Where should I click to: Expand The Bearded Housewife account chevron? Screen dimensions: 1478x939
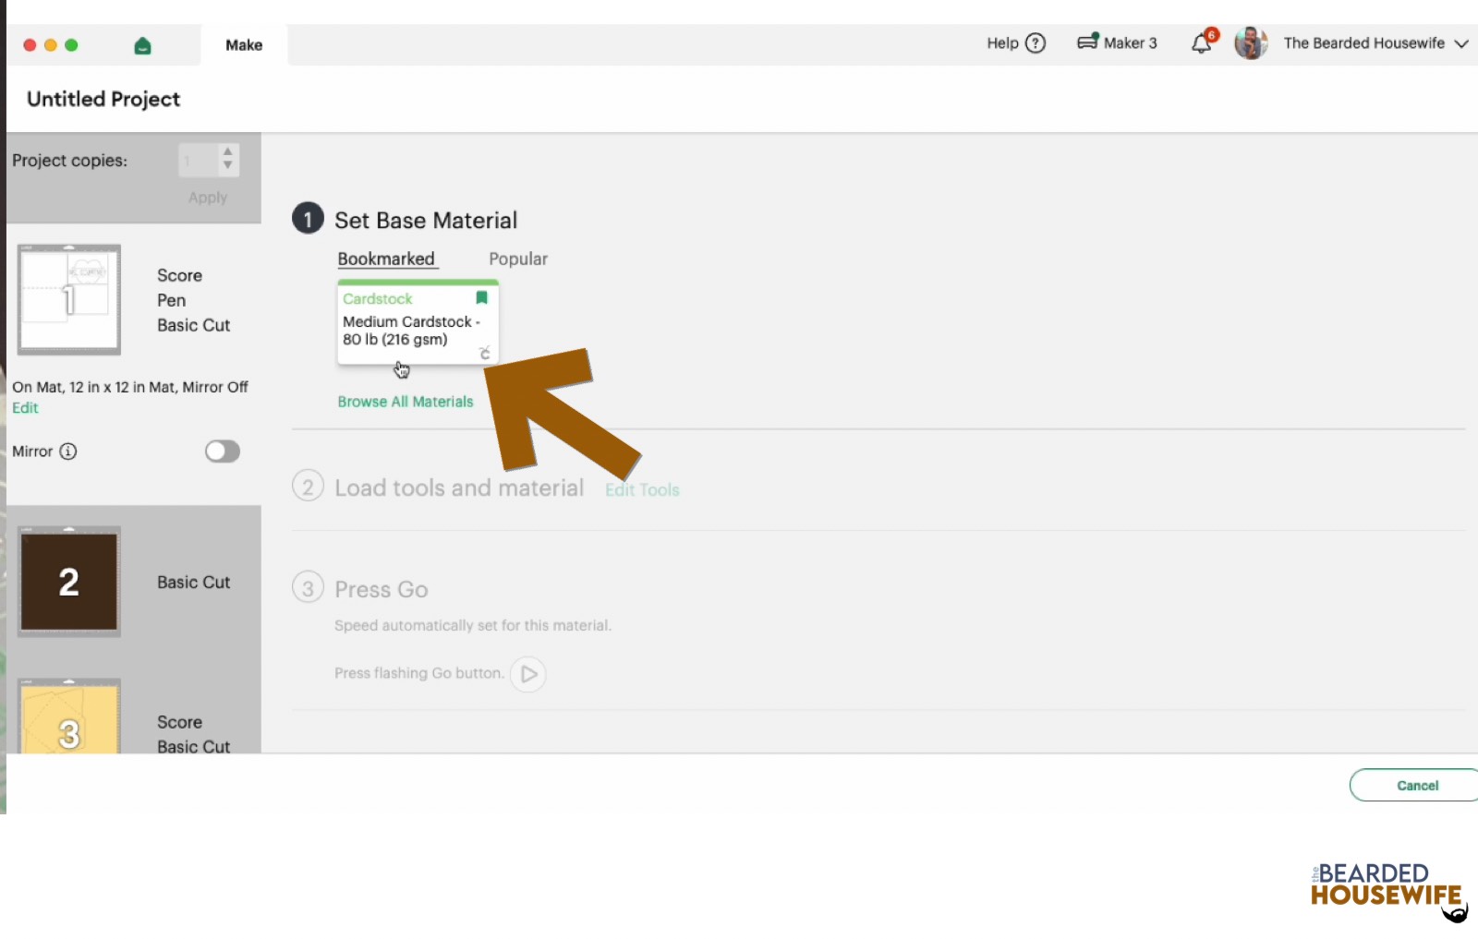pos(1461,43)
